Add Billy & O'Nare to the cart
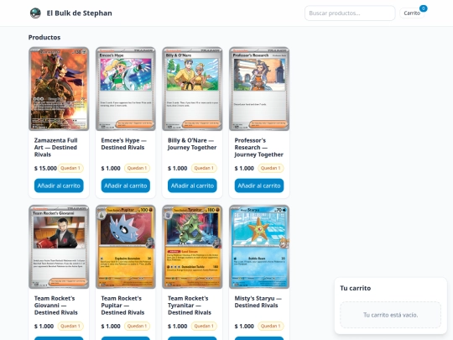The height and width of the screenshot is (340, 453). coord(192,186)
